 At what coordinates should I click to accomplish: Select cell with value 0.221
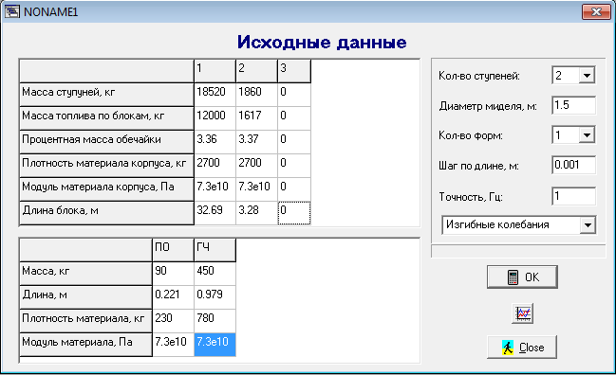[173, 297]
